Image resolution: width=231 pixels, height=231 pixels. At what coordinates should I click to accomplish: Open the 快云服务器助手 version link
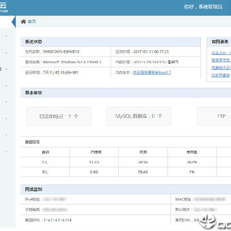(152, 73)
